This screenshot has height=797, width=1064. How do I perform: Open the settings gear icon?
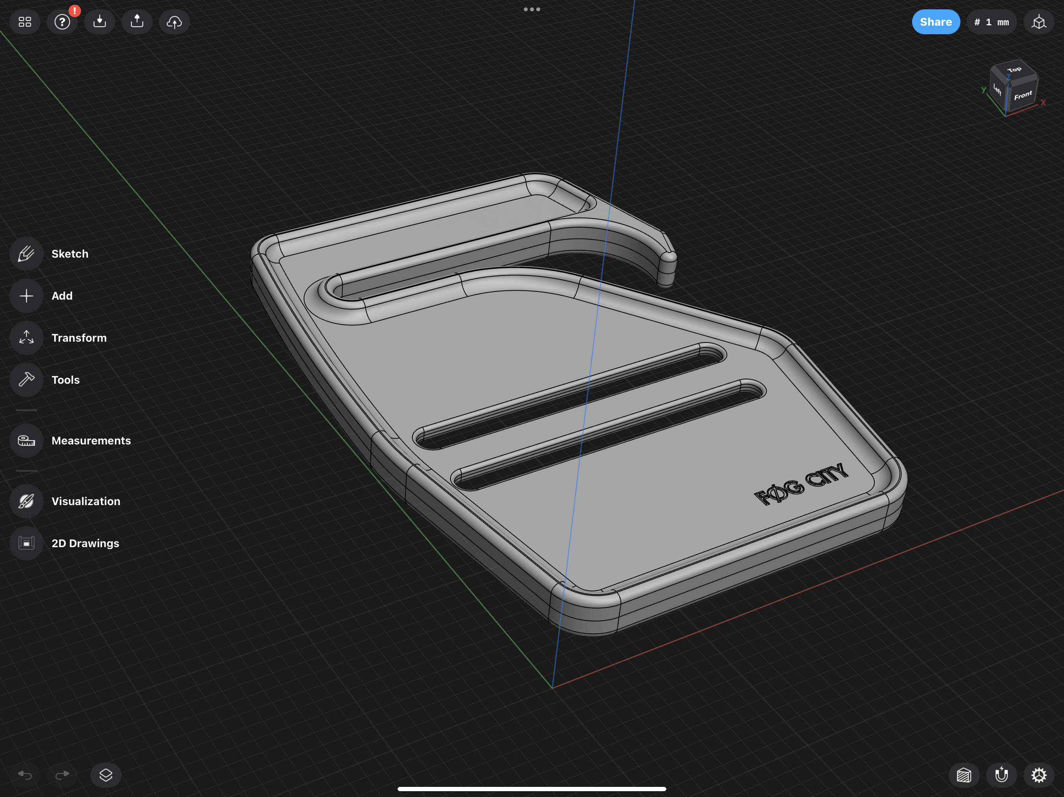pyautogui.click(x=1039, y=775)
